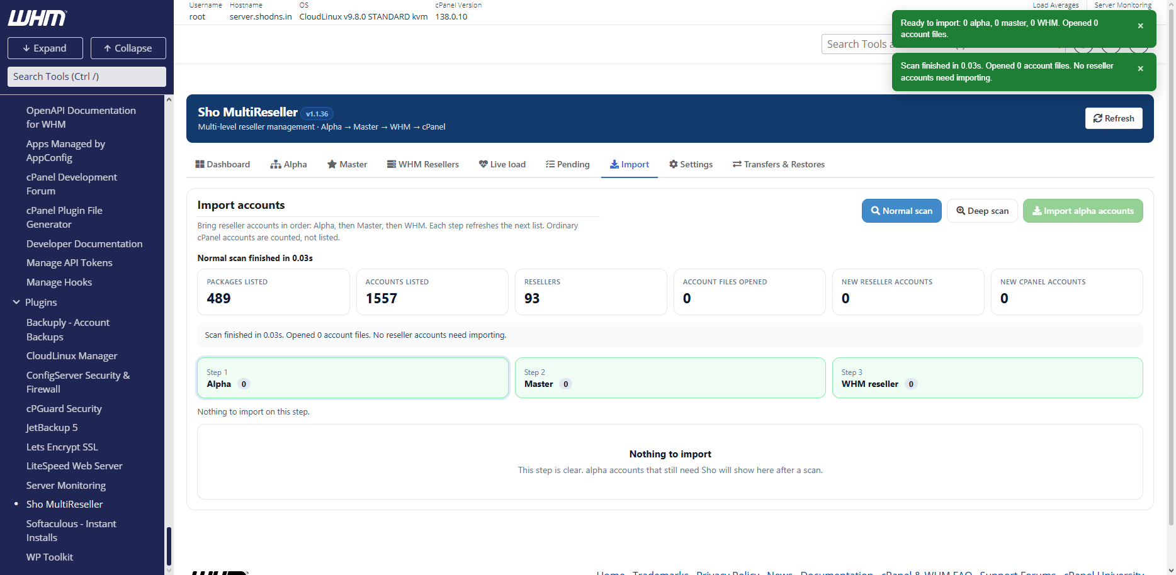Image resolution: width=1176 pixels, height=575 pixels.
Task: Open Developer Documentation
Action: coord(84,243)
